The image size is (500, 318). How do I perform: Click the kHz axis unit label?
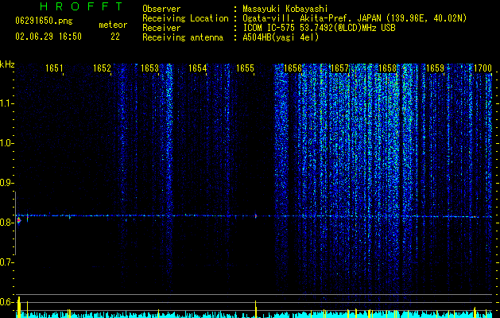pos(7,64)
